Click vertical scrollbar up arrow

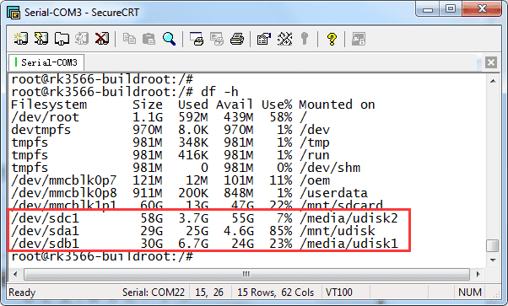(x=493, y=81)
